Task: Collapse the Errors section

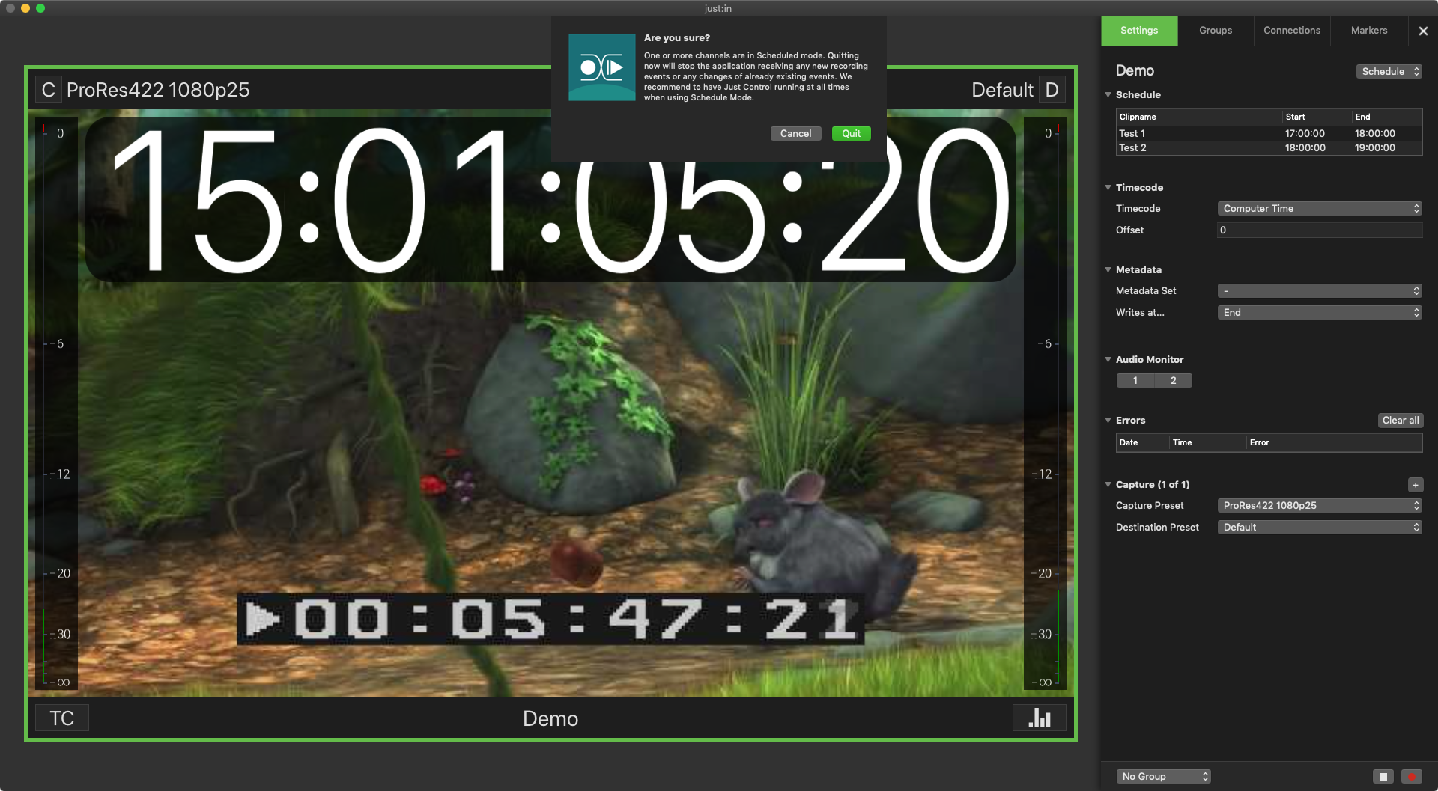Action: pos(1108,420)
